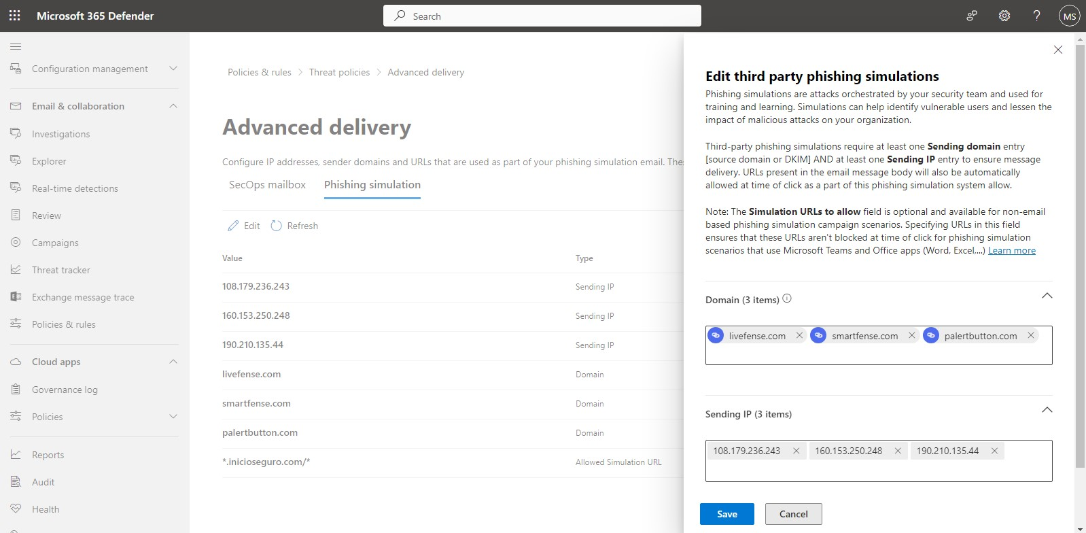Open Threat tracker page
The height and width of the screenshot is (533, 1086).
[61, 270]
